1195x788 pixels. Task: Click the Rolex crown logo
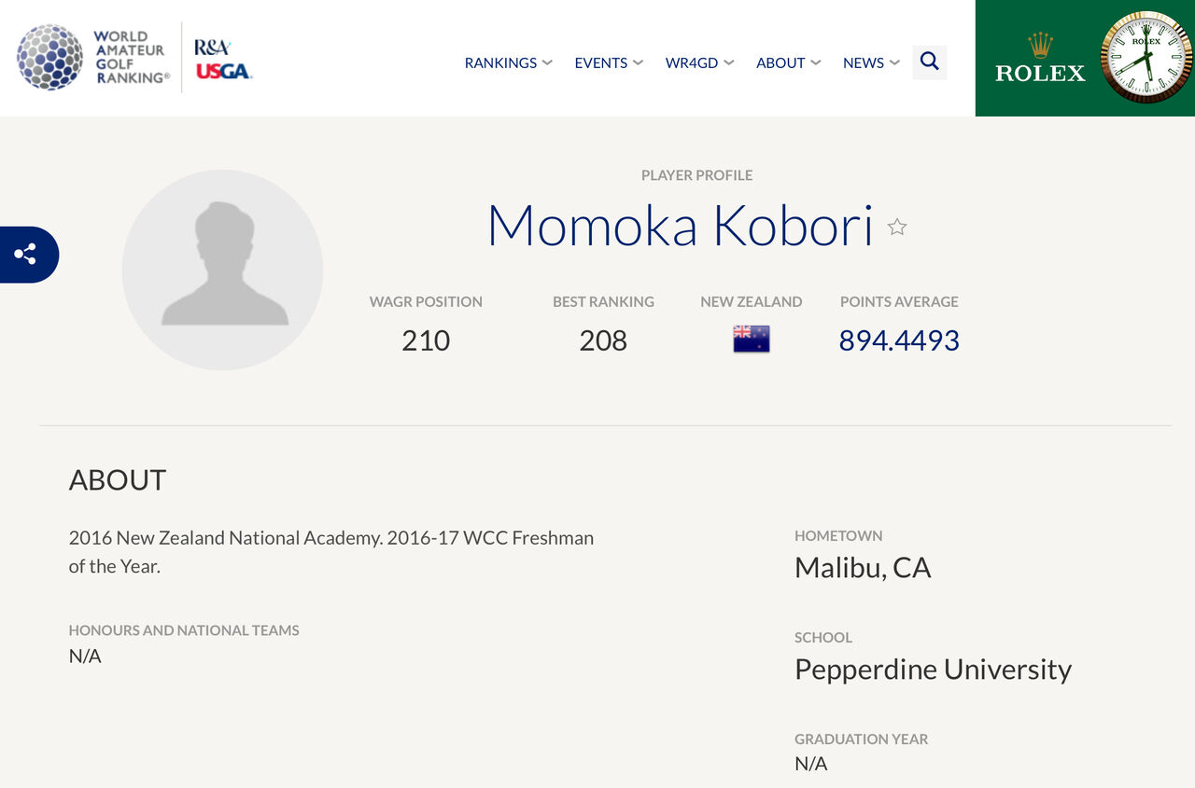click(x=1040, y=45)
